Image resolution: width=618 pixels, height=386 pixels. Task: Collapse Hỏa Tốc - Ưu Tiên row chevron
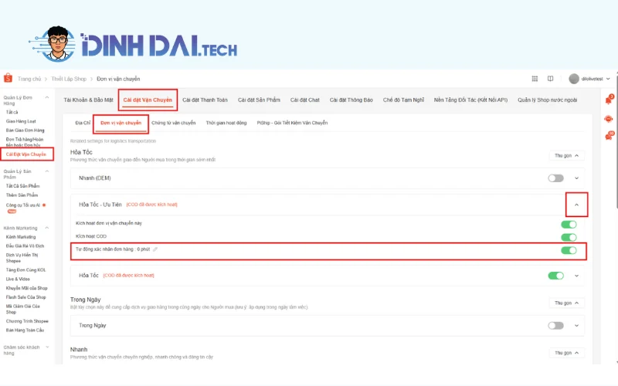pos(576,205)
